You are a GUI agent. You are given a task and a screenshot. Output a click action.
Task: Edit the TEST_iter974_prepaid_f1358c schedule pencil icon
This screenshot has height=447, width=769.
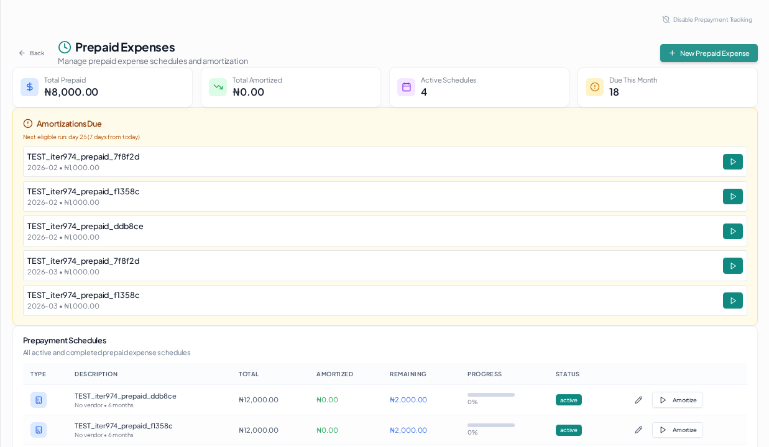click(x=638, y=430)
